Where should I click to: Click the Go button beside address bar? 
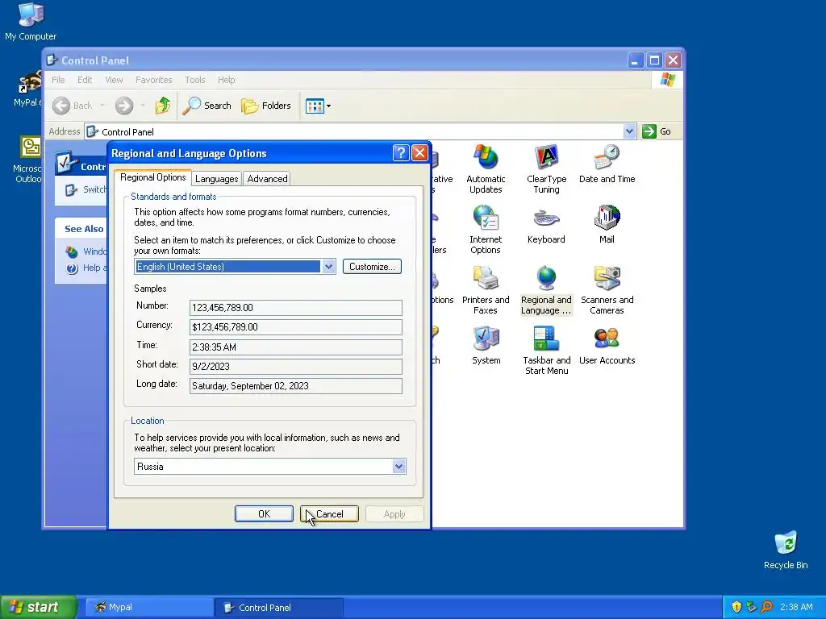pyautogui.click(x=657, y=131)
